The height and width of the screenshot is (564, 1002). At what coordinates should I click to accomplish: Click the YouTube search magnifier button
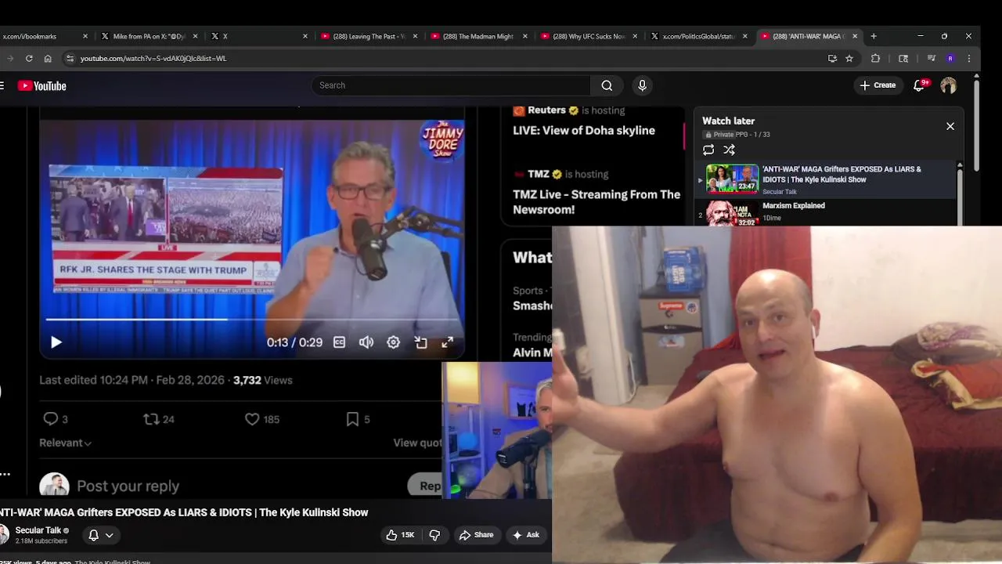pyautogui.click(x=607, y=85)
